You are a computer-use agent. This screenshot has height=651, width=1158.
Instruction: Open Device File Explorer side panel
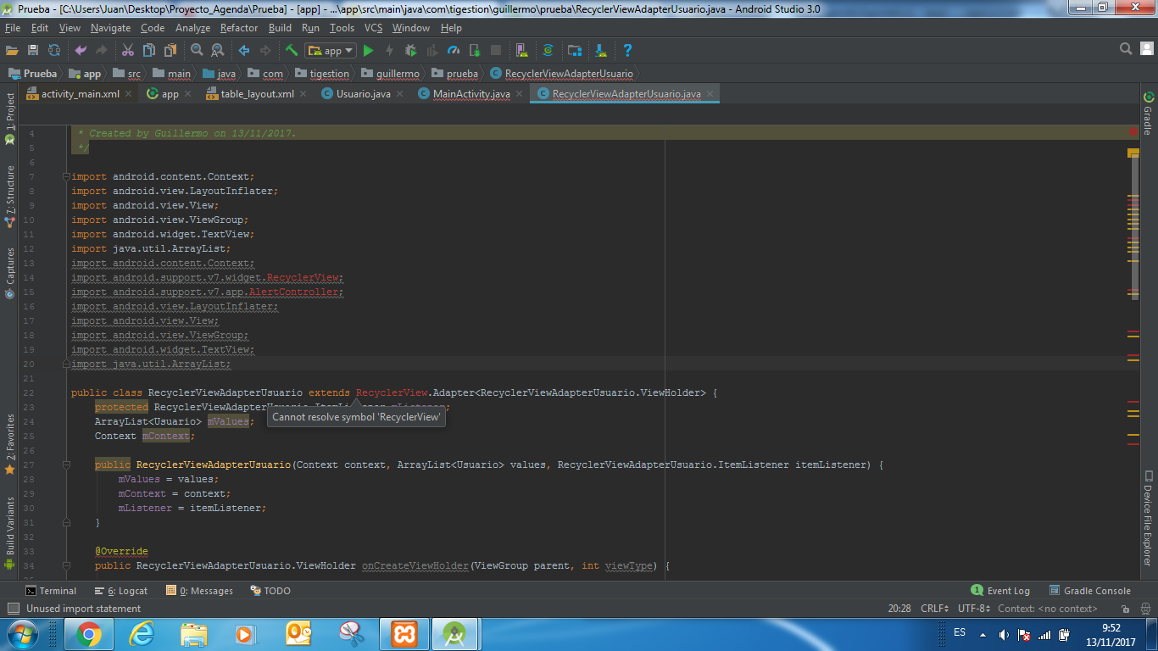[x=1149, y=518]
